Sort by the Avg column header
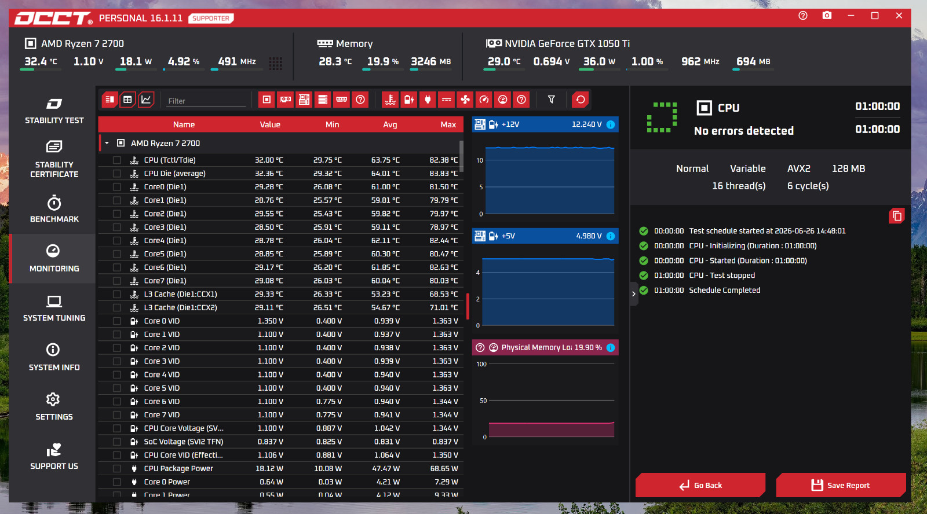The height and width of the screenshot is (514, 927). pyautogui.click(x=390, y=124)
